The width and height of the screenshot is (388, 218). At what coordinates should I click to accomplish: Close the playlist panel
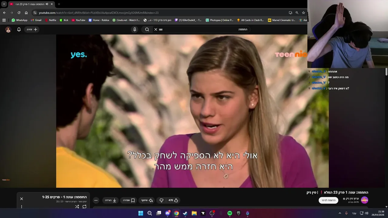tap(22, 199)
